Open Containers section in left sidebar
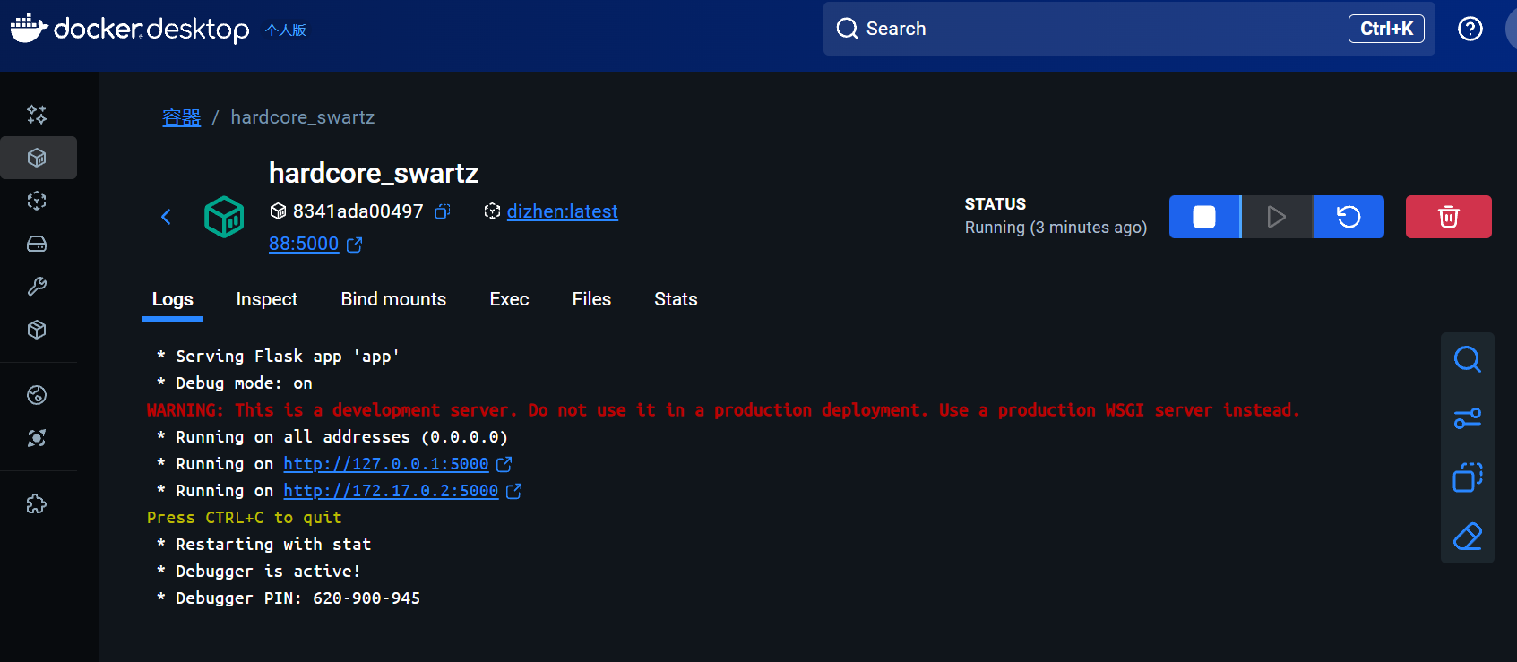This screenshot has height=662, width=1517. (x=37, y=158)
